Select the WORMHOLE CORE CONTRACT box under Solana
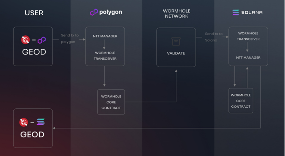This screenshot has width=285, height=156. 241,100
